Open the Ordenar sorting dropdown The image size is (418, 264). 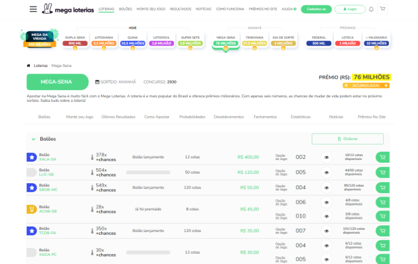tap(347, 139)
